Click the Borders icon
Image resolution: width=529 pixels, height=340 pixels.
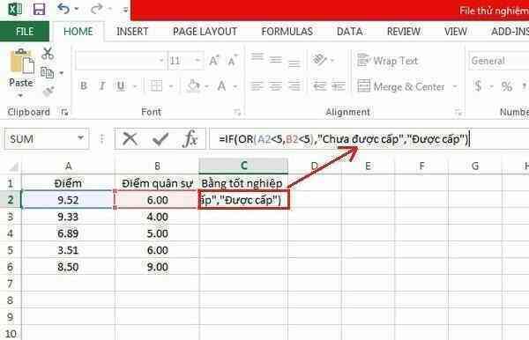[155, 86]
